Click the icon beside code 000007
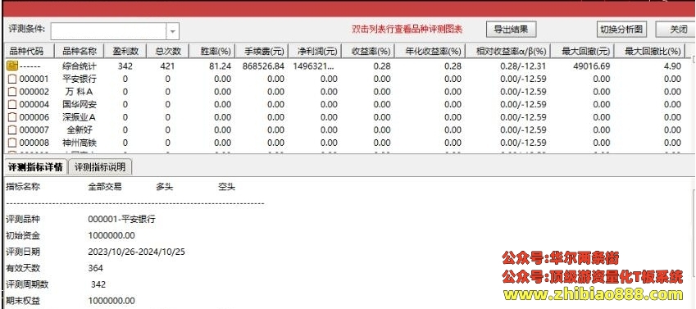This screenshot has height=309, width=696. [12, 130]
